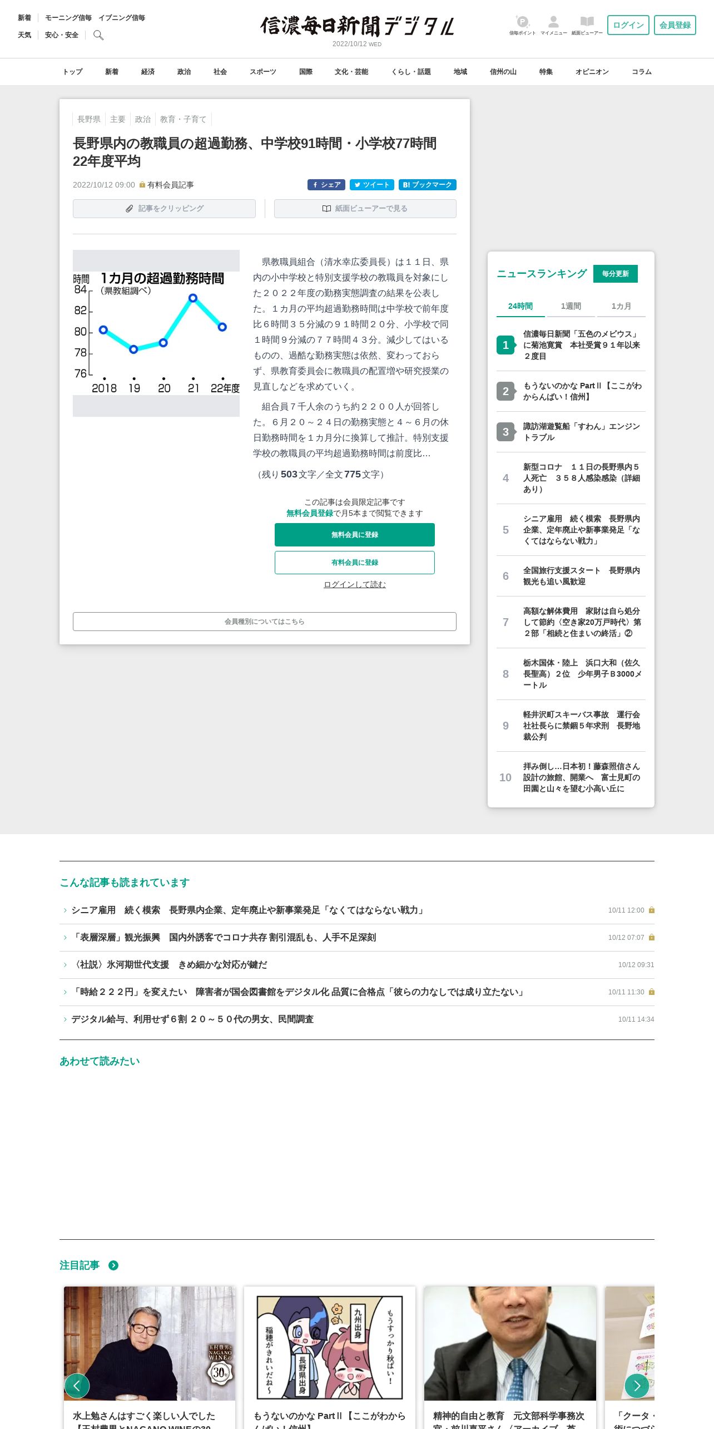This screenshot has width=714, height=1429.
Task: Bookmark article with B! ブックマーク button
Action: click(428, 185)
